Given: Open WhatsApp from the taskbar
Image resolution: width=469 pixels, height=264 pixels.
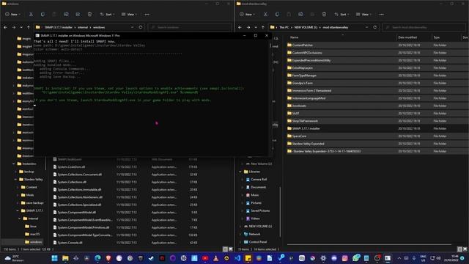Looking at the screenshot, I should [x=355, y=258].
